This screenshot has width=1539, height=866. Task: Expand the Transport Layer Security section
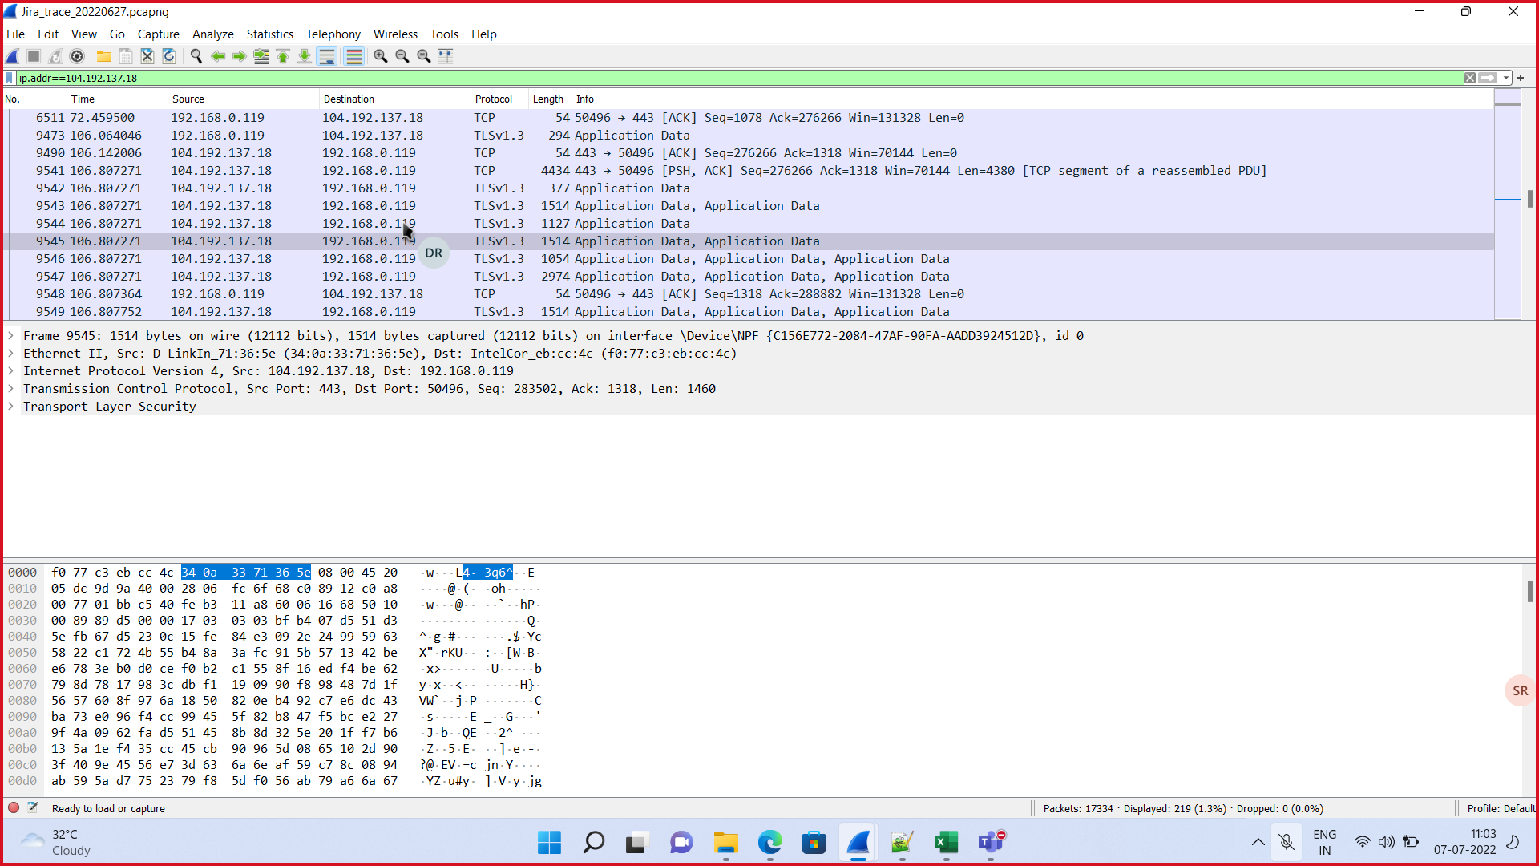pos(10,407)
